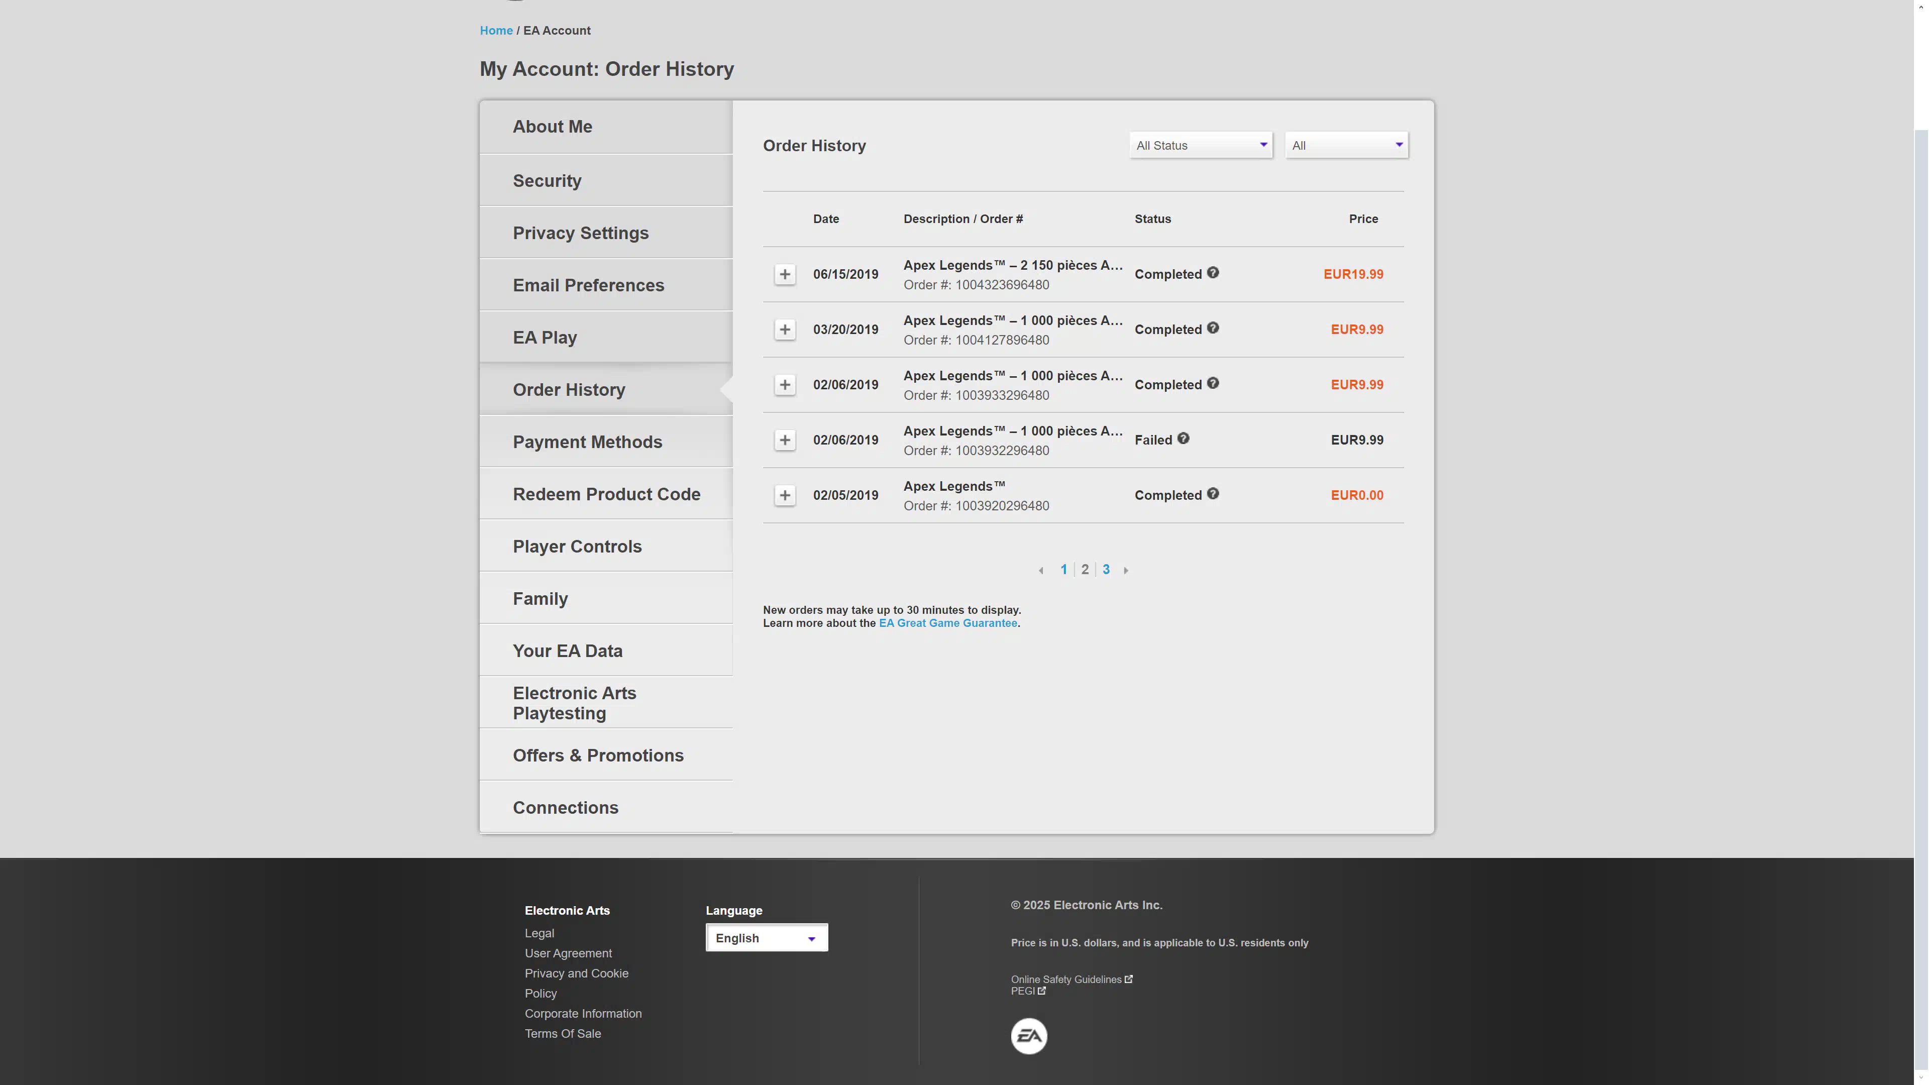Open the EA Play section
Screen dimensions: 1929x1085
click(606, 338)
